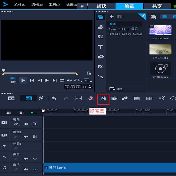
Task: Click the Undo arrow in timeline toolbar
Action: coord(54,98)
